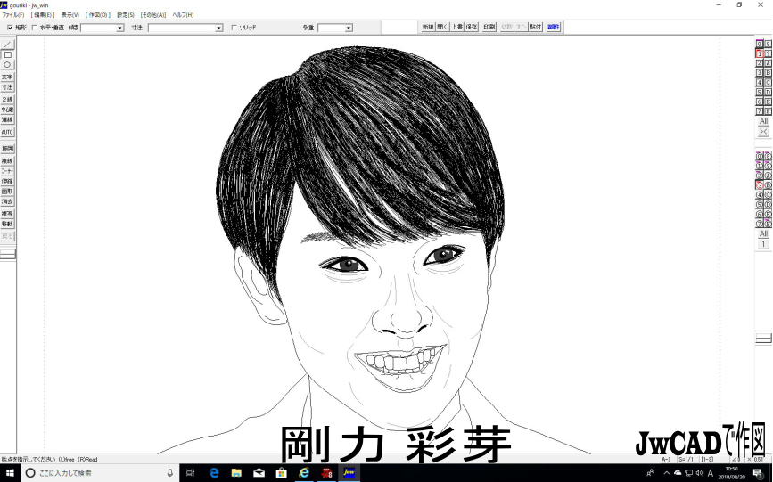Click A-3 paper size in status bar
Image resolution: width=773 pixels, height=482 pixels.
(666, 460)
